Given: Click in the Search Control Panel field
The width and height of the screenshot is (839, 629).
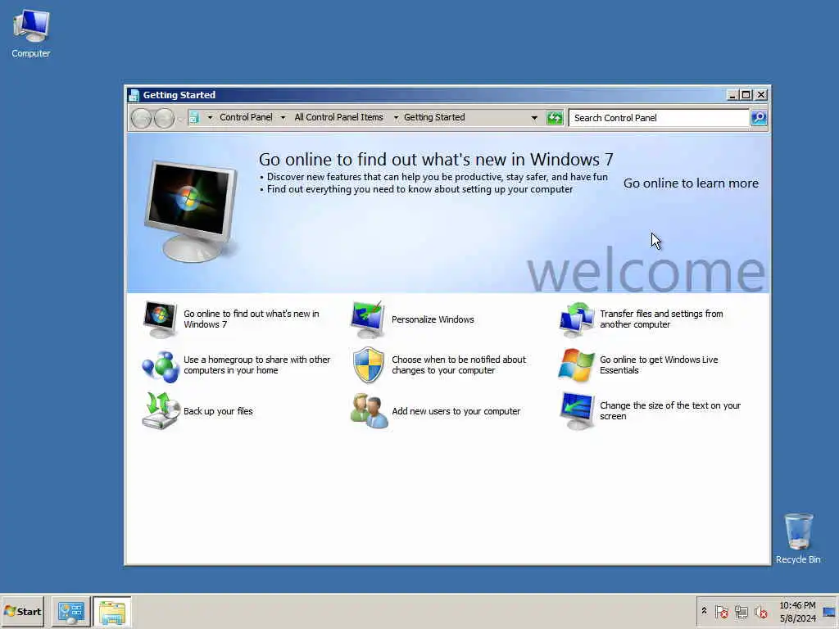Looking at the screenshot, I should pos(659,118).
